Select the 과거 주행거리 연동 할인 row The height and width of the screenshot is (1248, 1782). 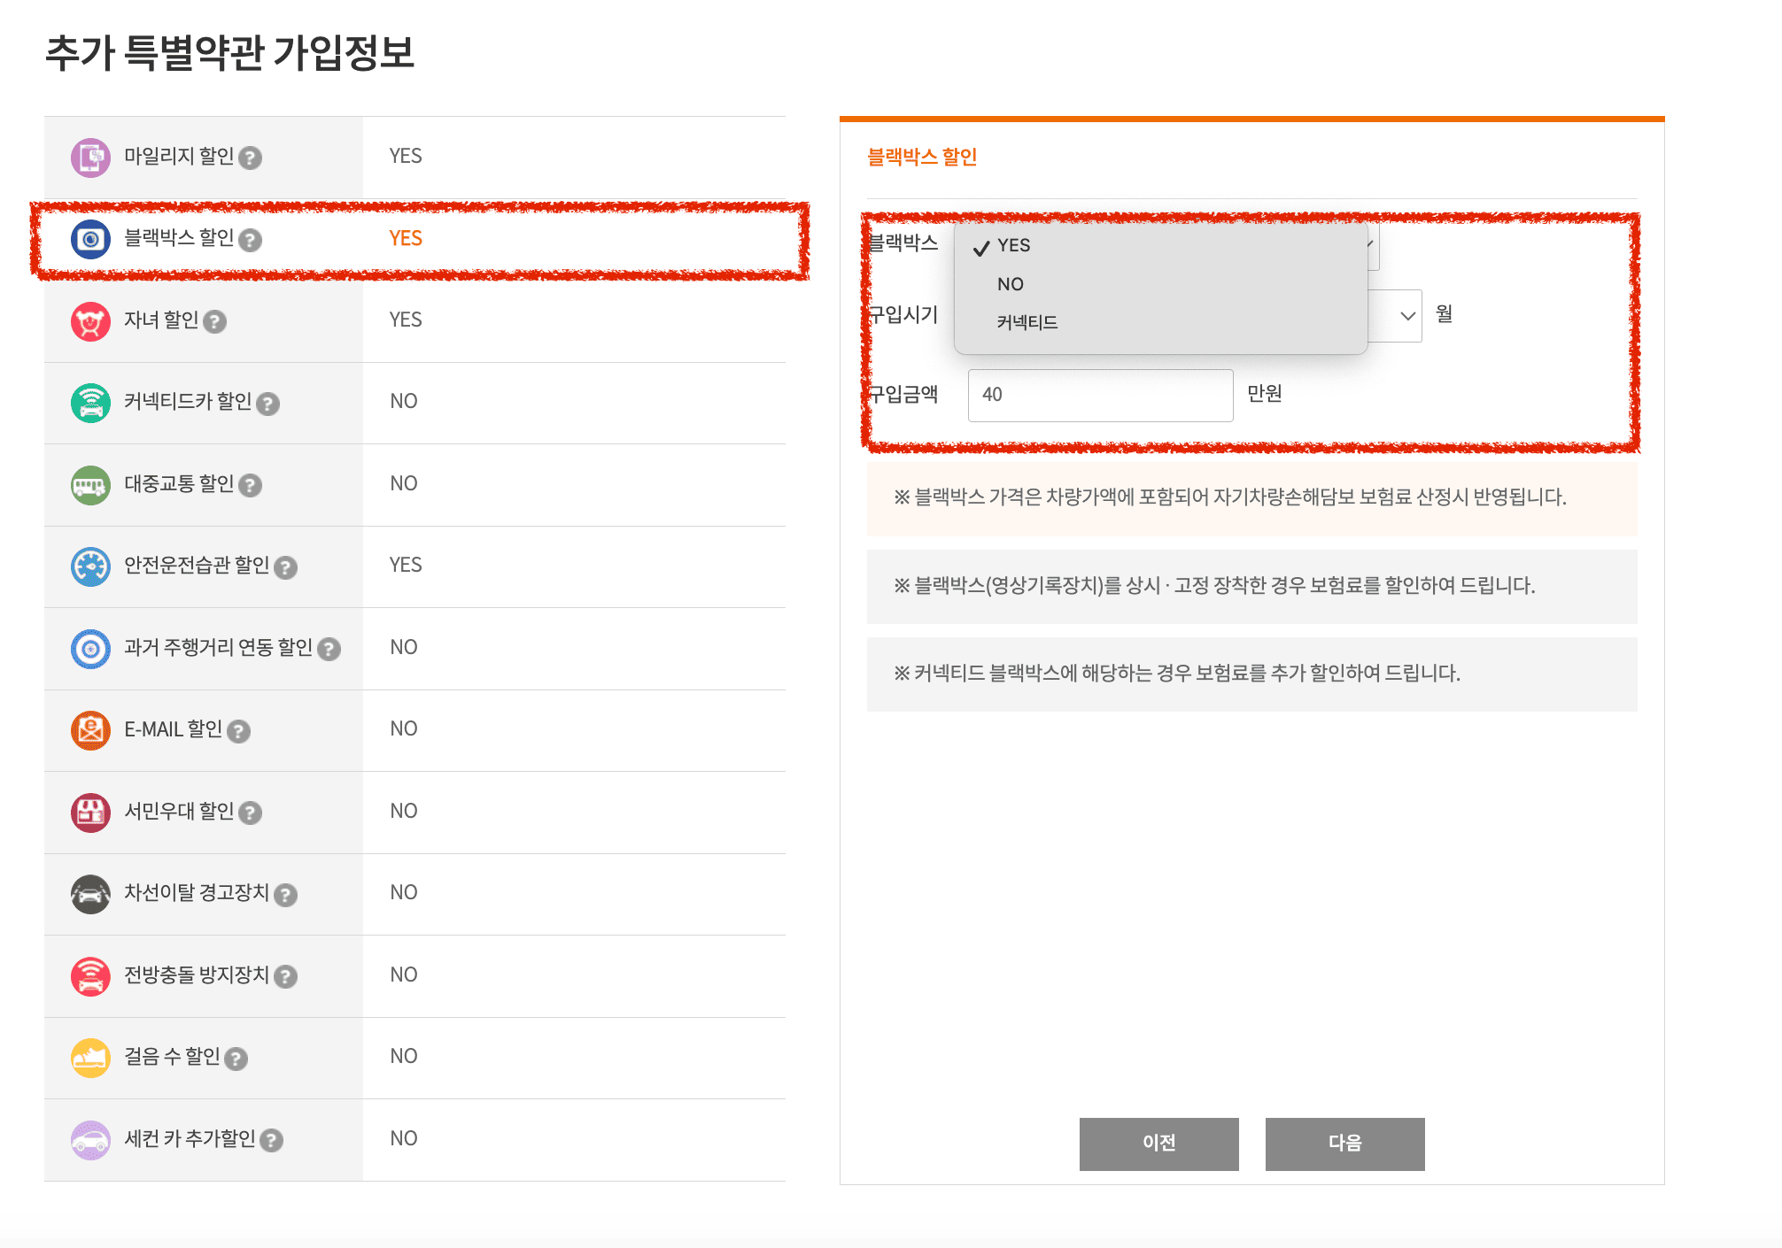(218, 648)
